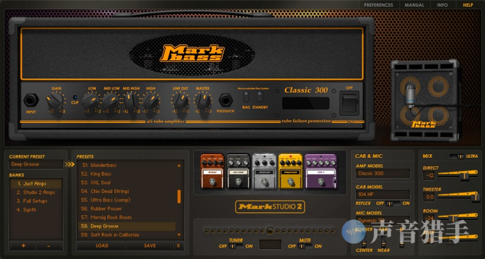The image size is (485, 259).
Task: Select the Just Amps bank
Action: click(x=36, y=184)
